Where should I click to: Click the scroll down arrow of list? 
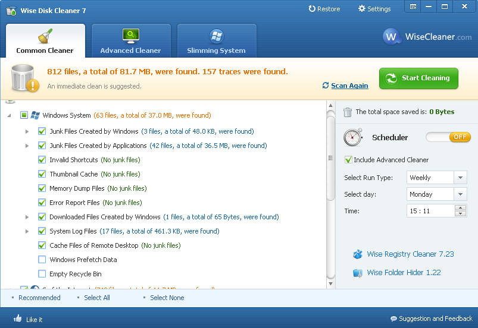click(330, 283)
